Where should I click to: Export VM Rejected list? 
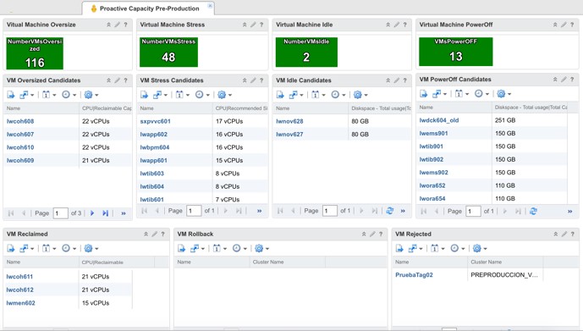[399, 248]
